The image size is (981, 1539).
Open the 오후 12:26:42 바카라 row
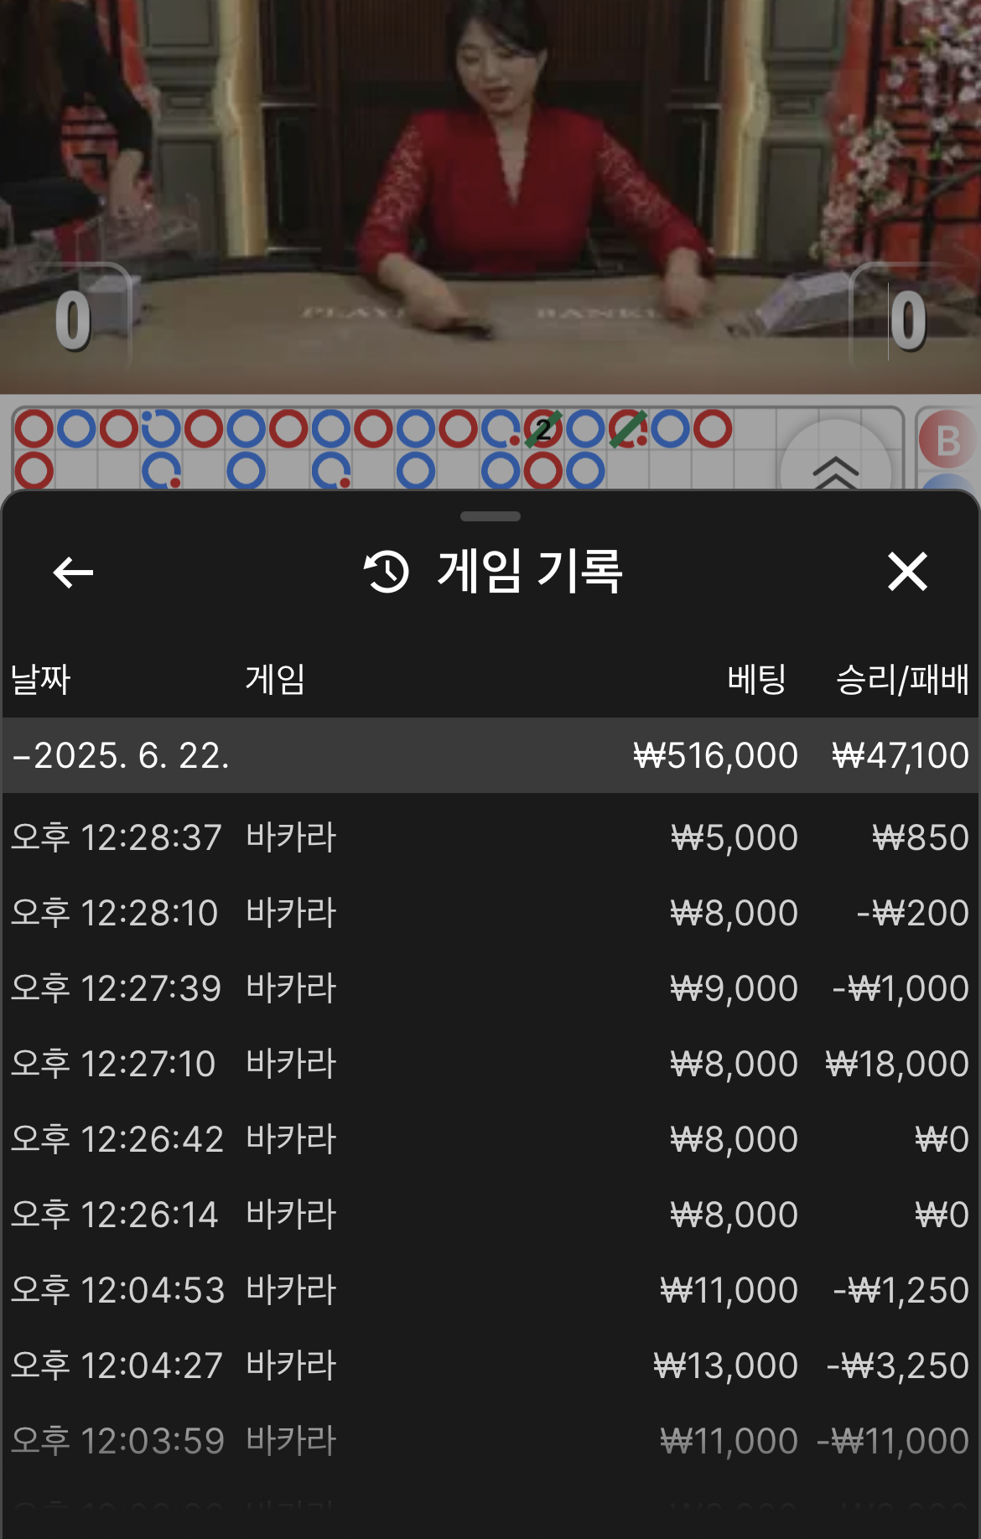(490, 1139)
